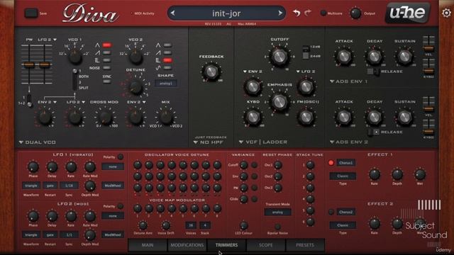
Task: Open the SHAPE analog1 selector
Action: [166, 84]
